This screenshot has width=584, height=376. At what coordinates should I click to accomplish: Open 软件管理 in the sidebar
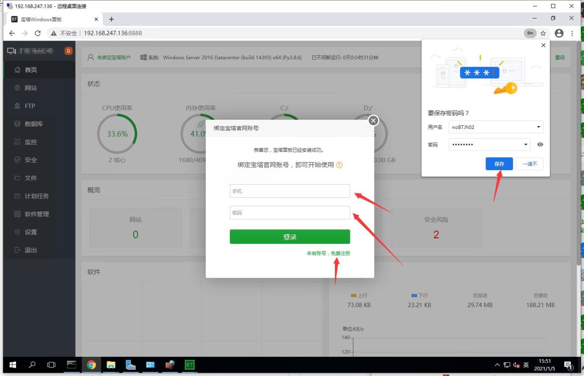click(x=39, y=214)
